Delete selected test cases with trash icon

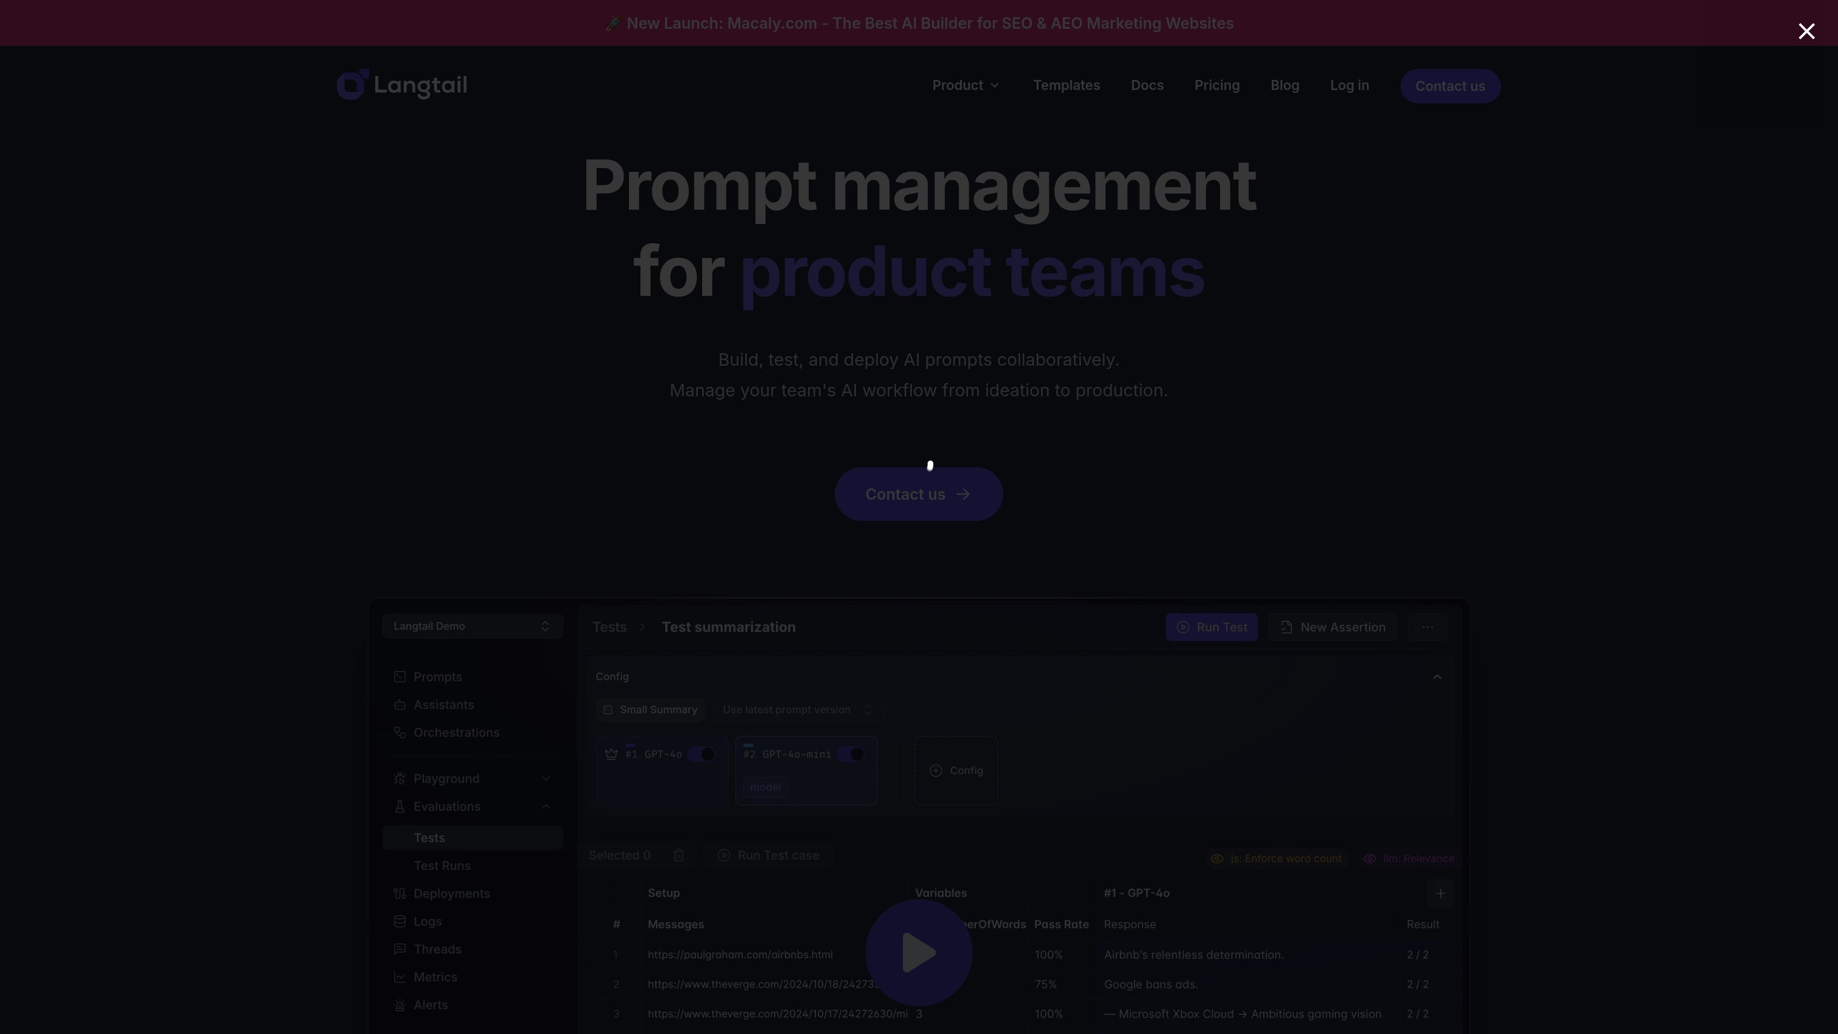click(679, 855)
